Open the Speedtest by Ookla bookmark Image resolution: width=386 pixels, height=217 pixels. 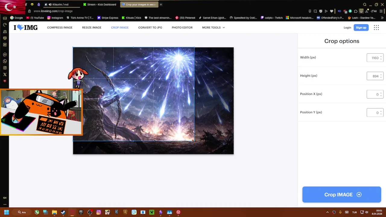[243, 18]
